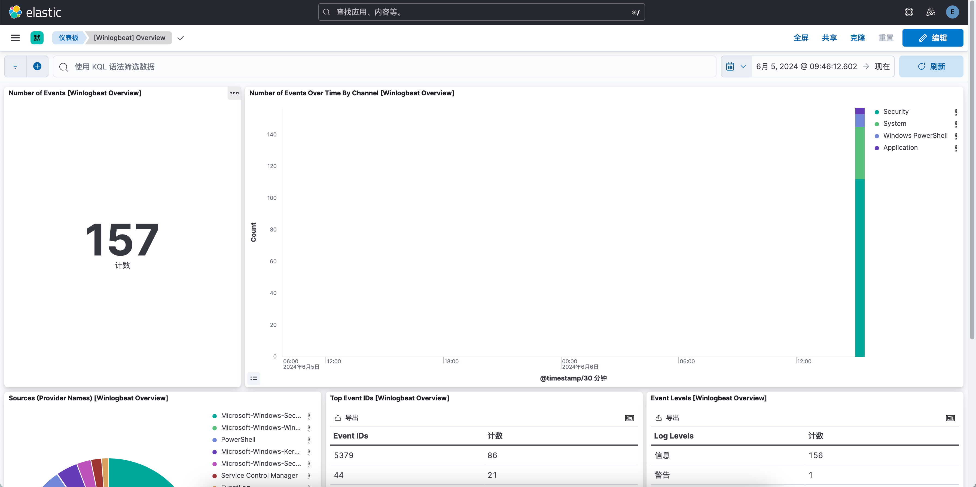Open date quick menu calendar dropdown
Image resolution: width=976 pixels, height=487 pixels.
click(x=736, y=67)
